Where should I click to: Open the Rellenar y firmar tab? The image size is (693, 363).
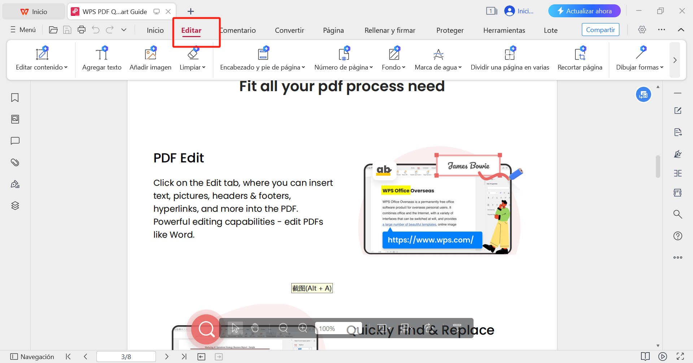point(390,30)
